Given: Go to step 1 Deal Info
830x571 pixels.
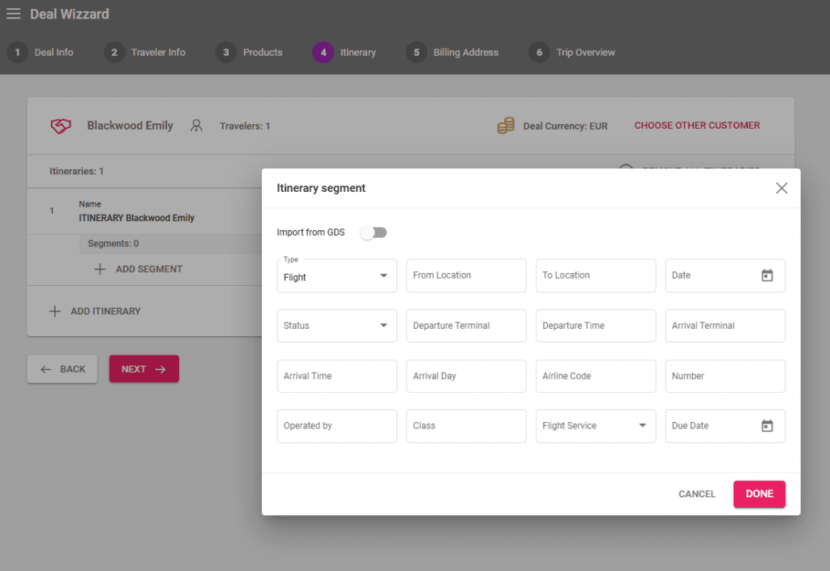Looking at the screenshot, I should pyautogui.click(x=41, y=53).
